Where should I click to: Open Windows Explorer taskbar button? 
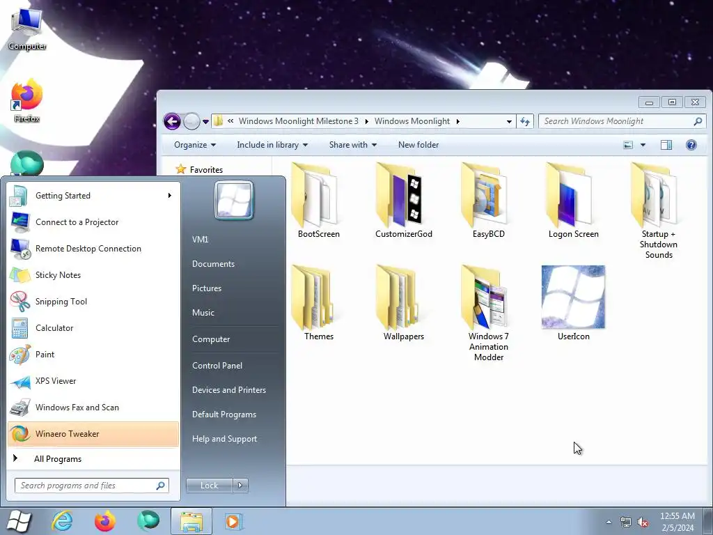point(191,521)
